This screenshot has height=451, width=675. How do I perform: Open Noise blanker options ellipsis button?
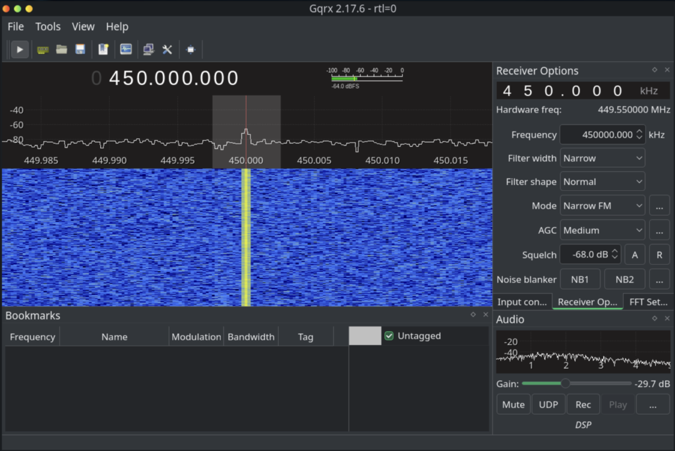click(659, 279)
